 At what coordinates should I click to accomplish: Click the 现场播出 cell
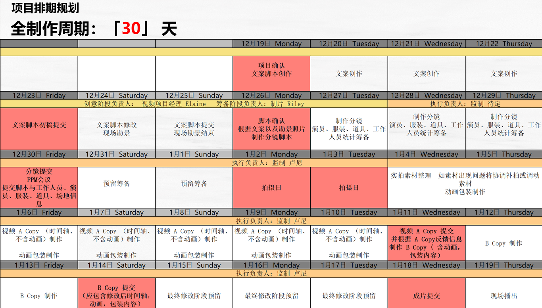coord(504,293)
